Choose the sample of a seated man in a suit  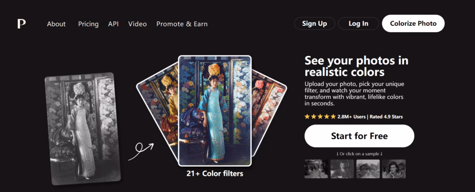[342, 169]
